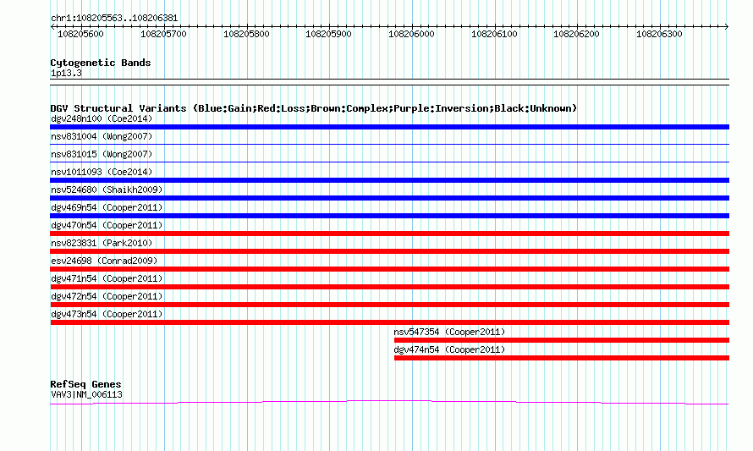Click ruler position 108205600
Screen dimensions: 753x451
(80, 34)
